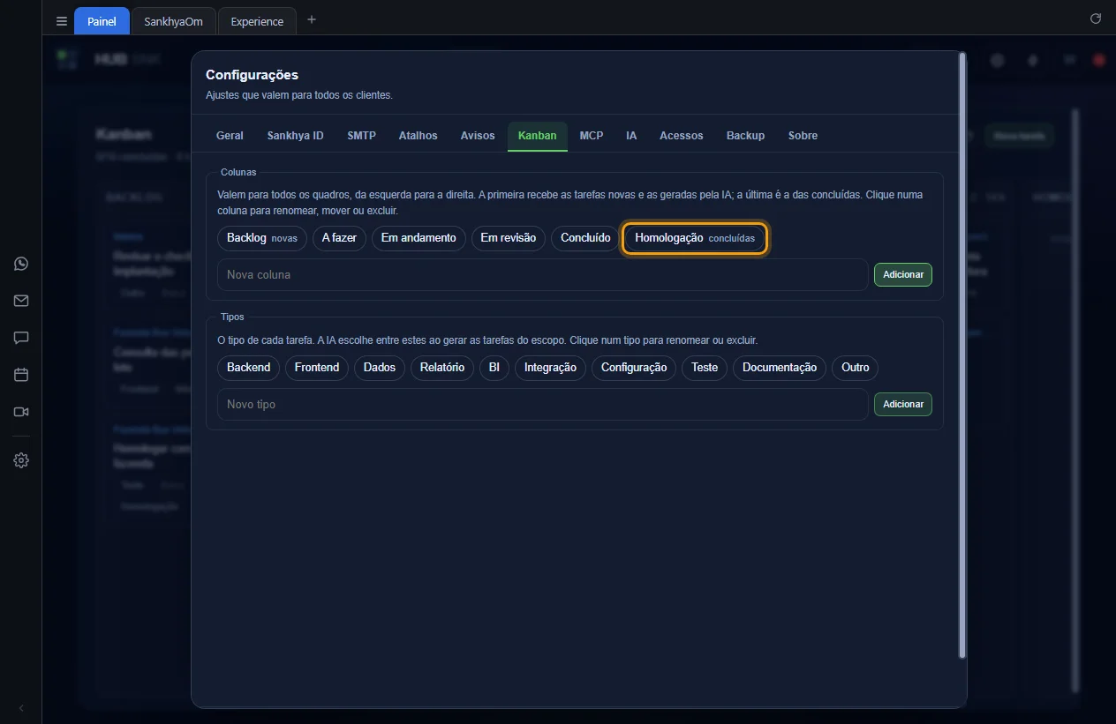Viewport: 1116px width, 724px height.
Task: Click the hamburger menu icon
Action: click(62, 21)
